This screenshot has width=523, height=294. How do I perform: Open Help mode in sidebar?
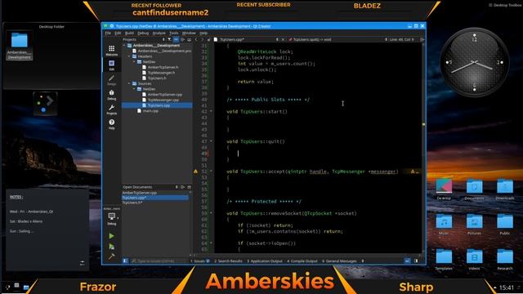tap(111, 124)
